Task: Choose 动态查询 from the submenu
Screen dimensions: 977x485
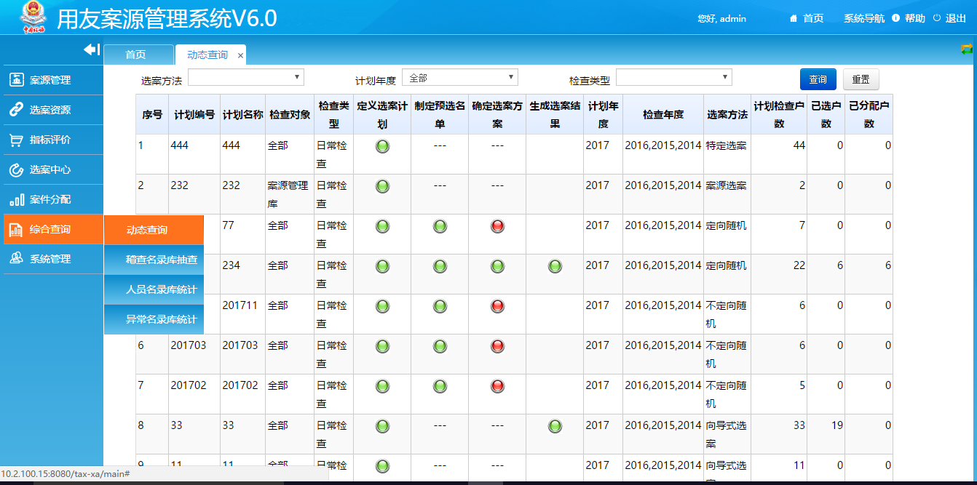Action: (x=154, y=230)
